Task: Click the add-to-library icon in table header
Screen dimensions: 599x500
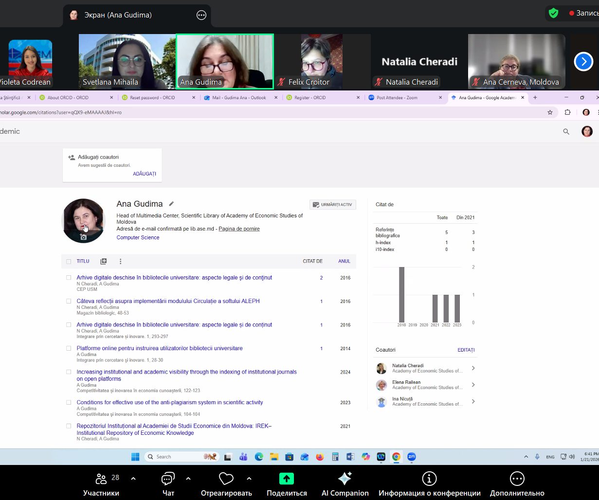Action: (103, 261)
